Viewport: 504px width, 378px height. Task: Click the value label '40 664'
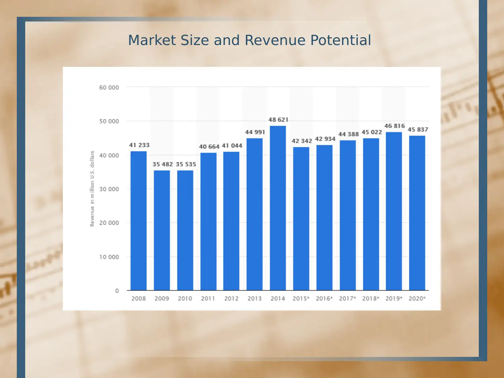tap(209, 147)
